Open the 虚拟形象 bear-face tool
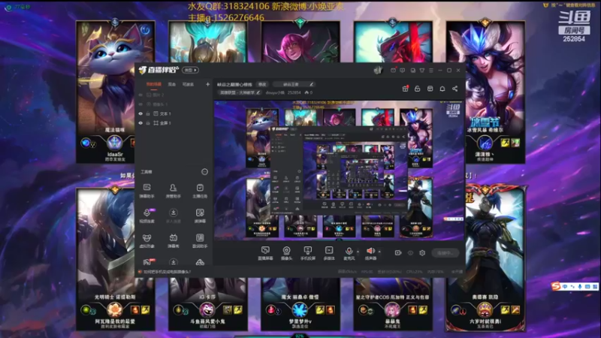Image resolution: width=601 pixels, height=338 pixels. click(x=146, y=241)
